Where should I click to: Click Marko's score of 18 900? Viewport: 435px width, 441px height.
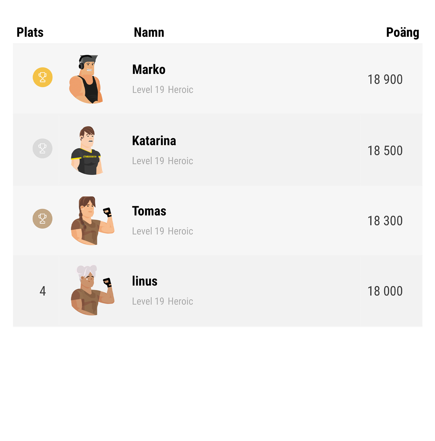click(385, 79)
